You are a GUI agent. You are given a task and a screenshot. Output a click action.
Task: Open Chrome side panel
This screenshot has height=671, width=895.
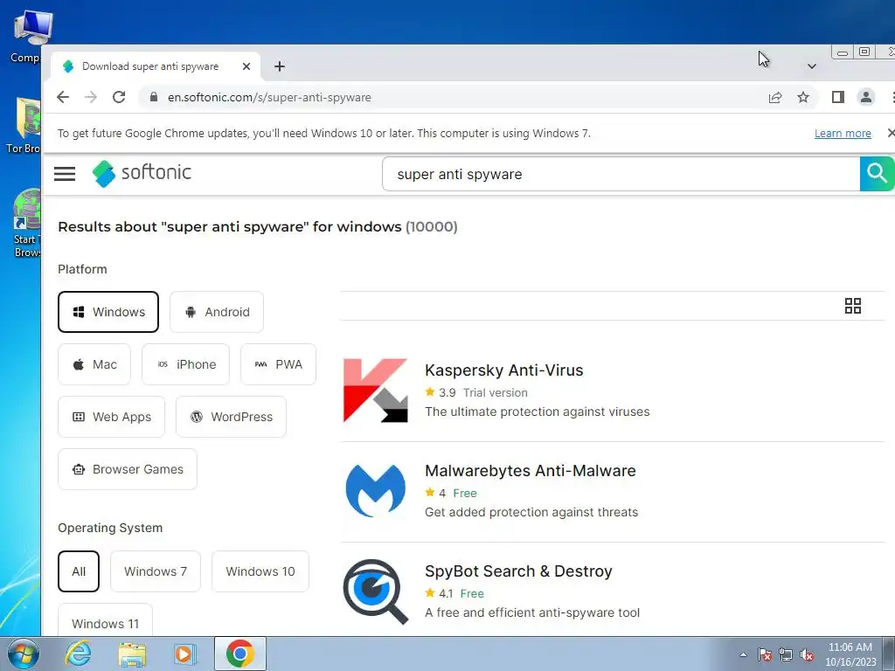point(838,98)
